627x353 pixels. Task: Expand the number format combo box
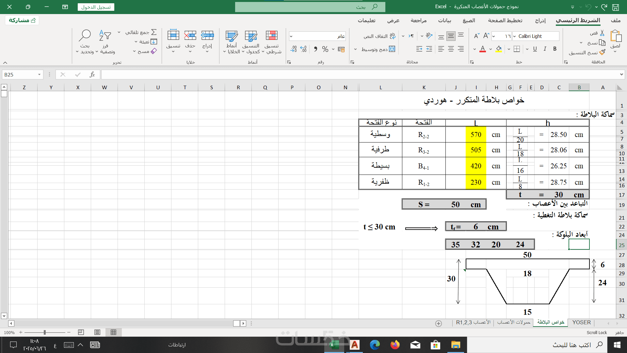(x=291, y=36)
